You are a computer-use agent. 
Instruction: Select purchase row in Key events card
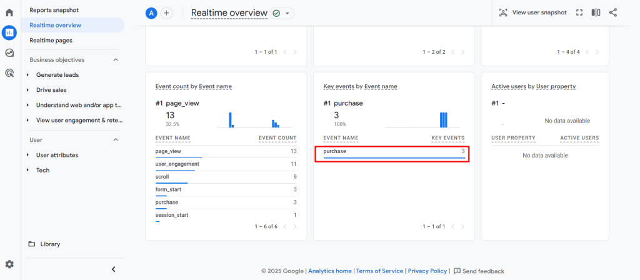394,152
